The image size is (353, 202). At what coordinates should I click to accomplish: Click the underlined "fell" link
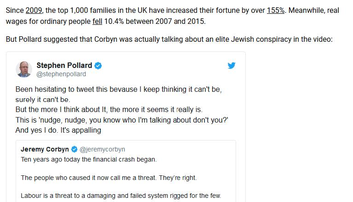98,22
